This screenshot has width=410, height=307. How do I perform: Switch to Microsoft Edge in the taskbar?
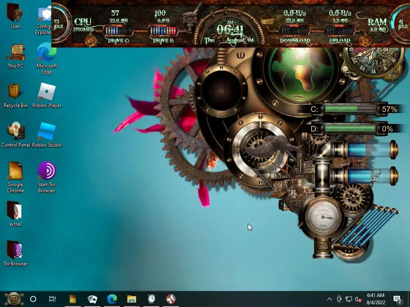112,299
